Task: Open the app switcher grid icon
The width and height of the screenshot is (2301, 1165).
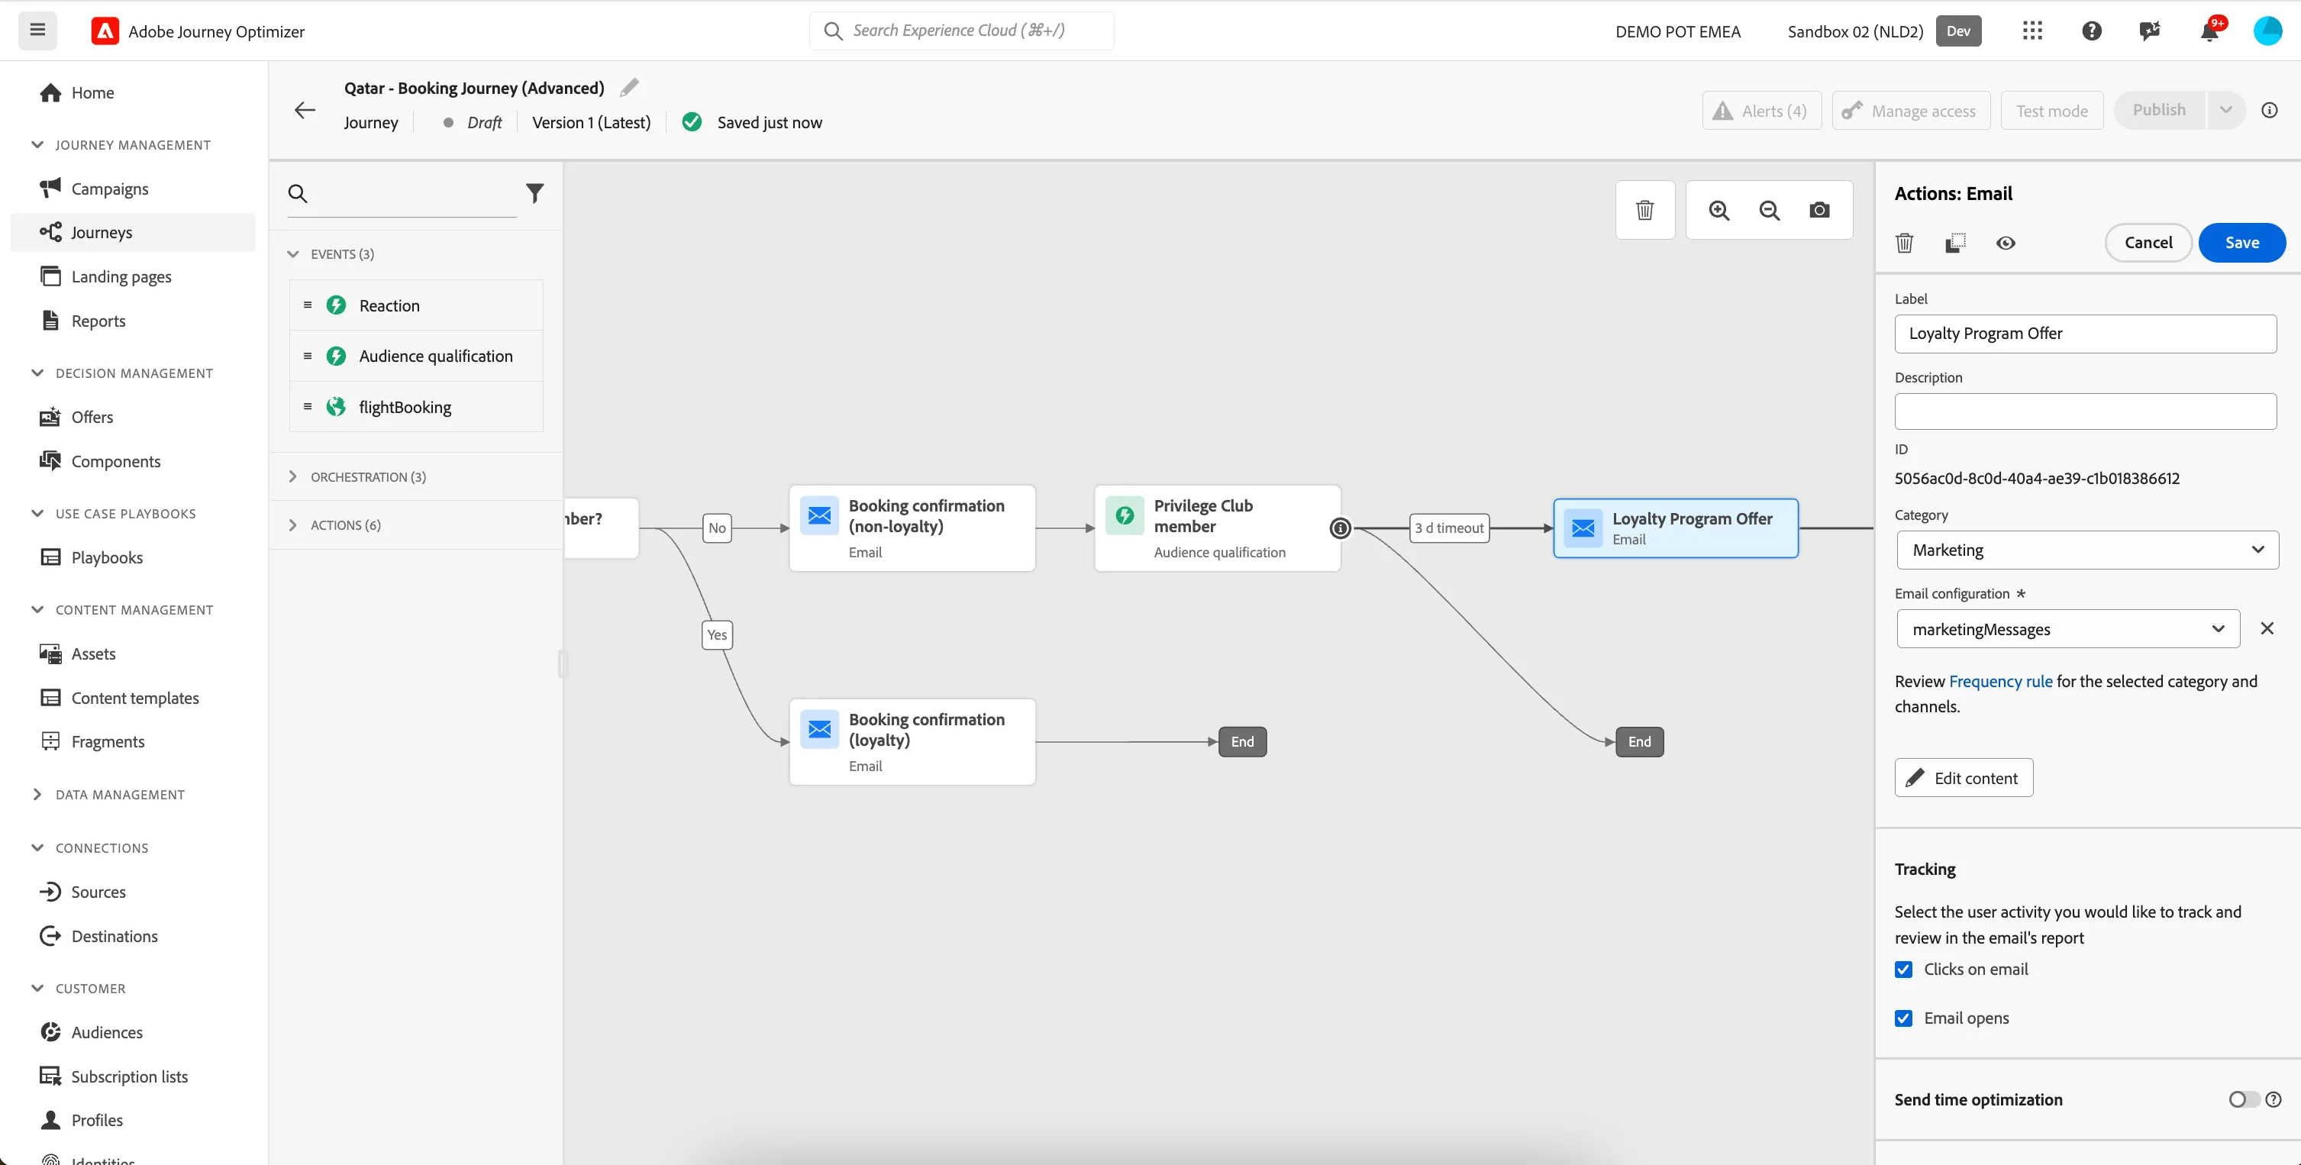Action: point(2032,31)
